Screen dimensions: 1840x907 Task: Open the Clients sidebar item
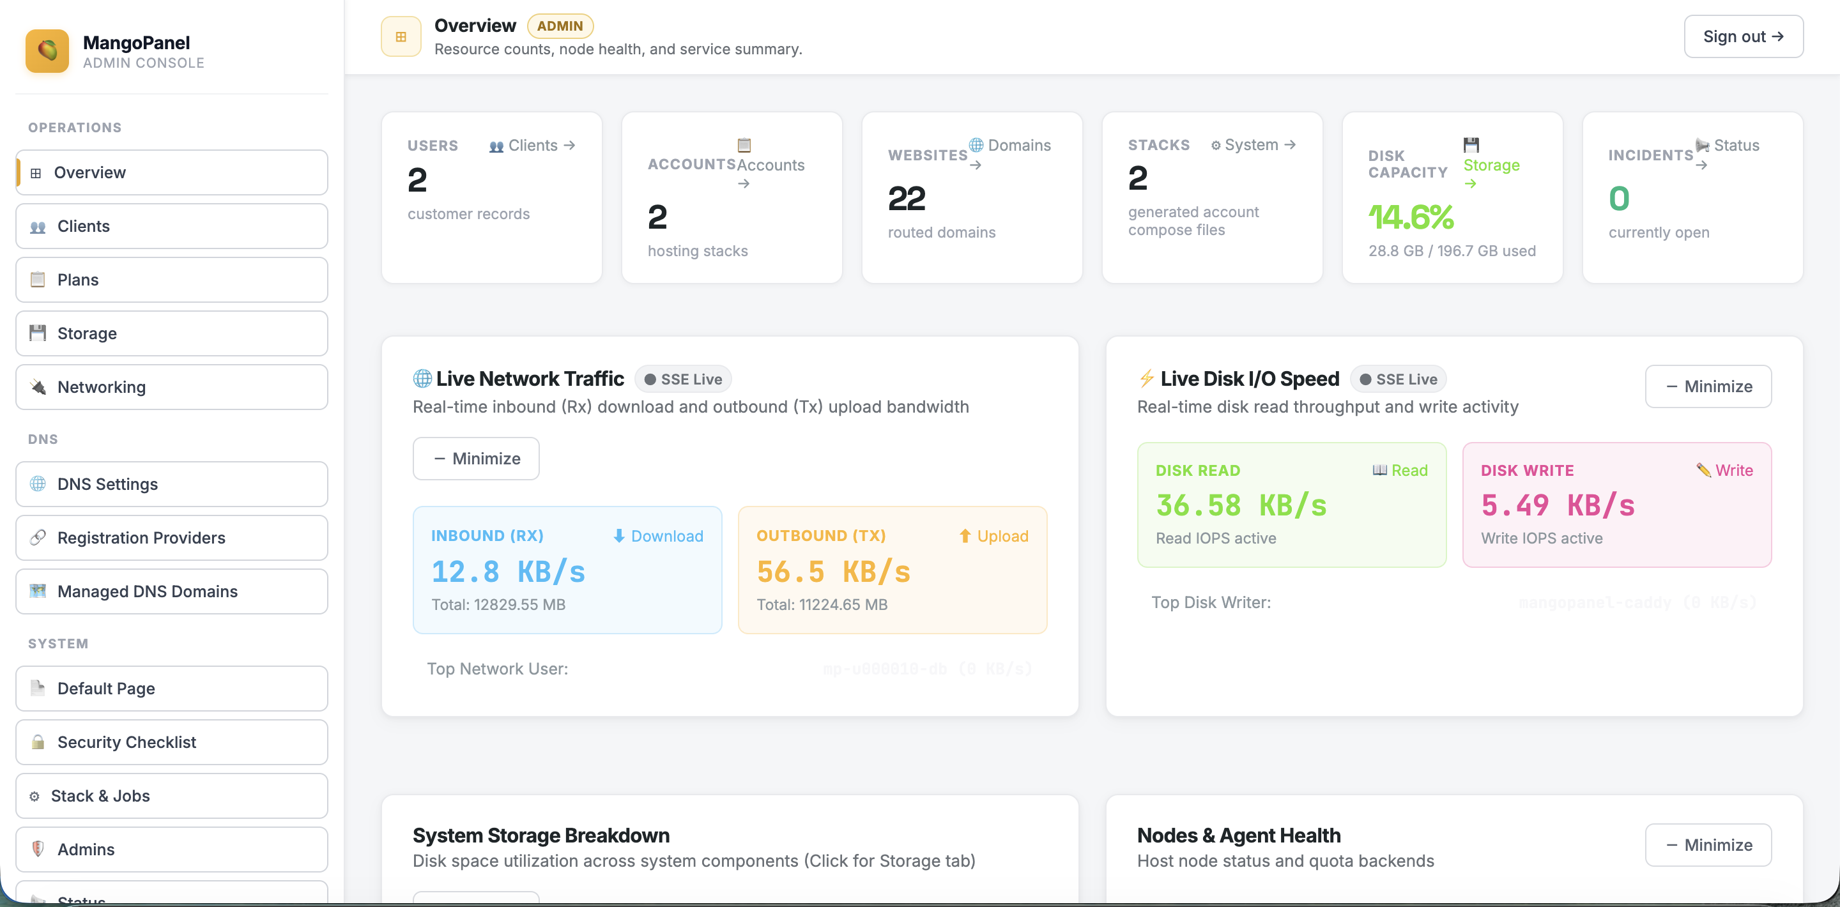tap(171, 226)
